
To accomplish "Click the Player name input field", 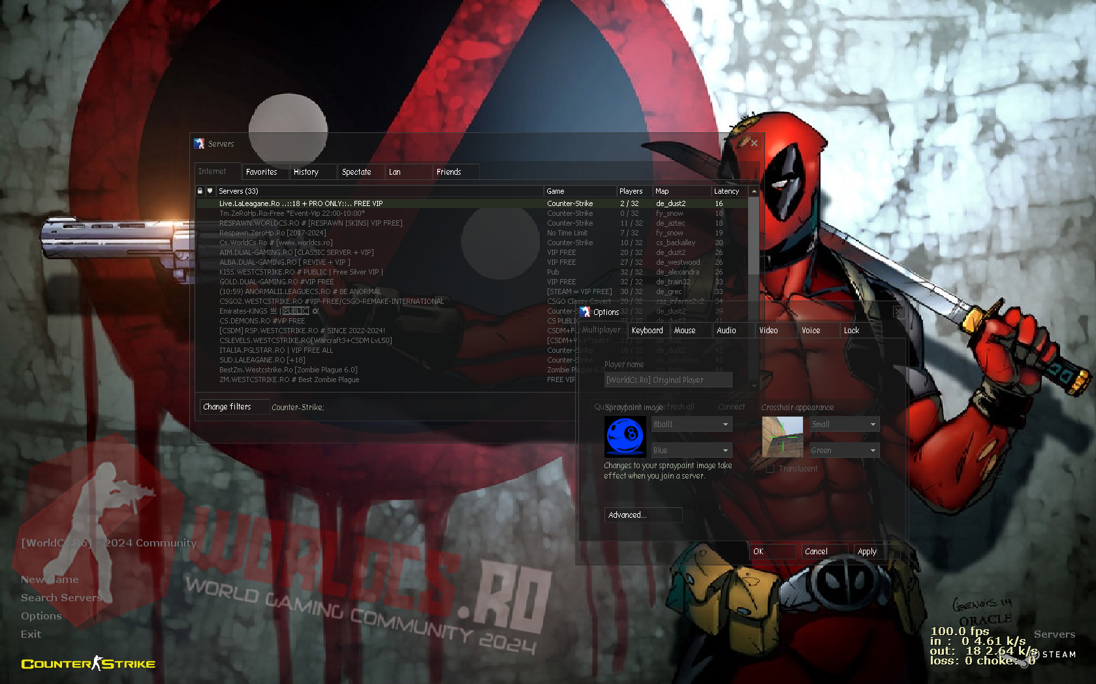I will pyautogui.click(x=668, y=379).
